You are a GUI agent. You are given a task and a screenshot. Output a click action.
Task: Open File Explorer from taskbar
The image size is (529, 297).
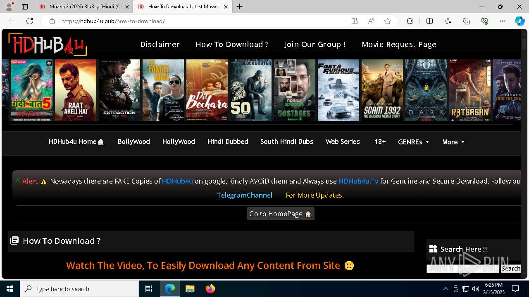click(x=190, y=289)
